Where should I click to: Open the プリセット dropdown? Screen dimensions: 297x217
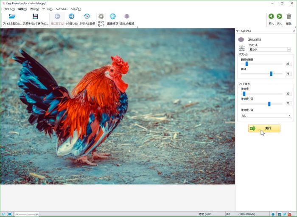coord(270,50)
